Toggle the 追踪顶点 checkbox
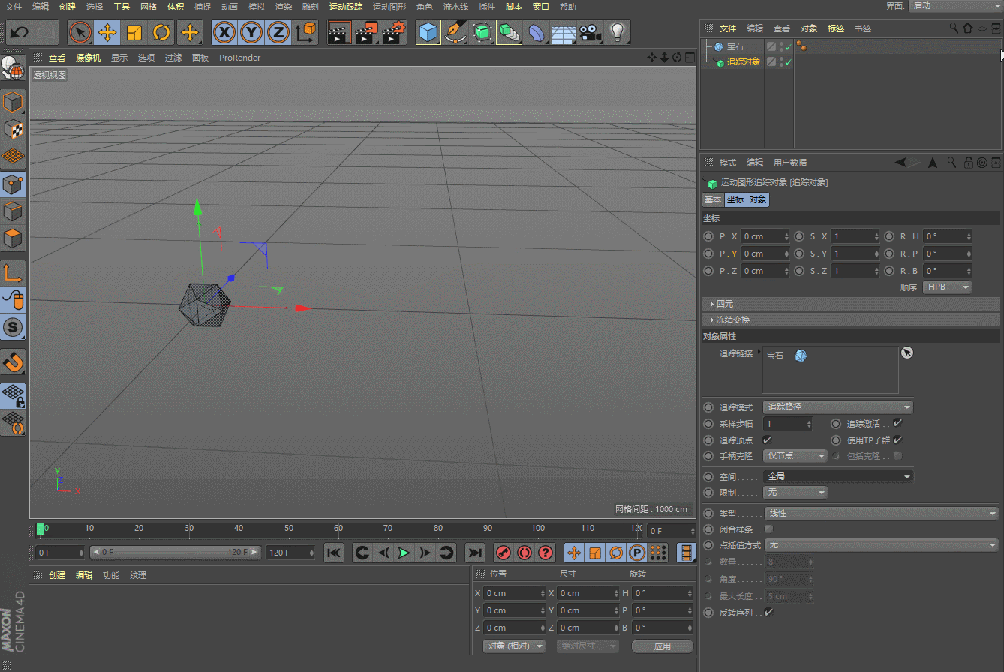Image resolution: width=1004 pixels, height=672 pixels. 767,439
